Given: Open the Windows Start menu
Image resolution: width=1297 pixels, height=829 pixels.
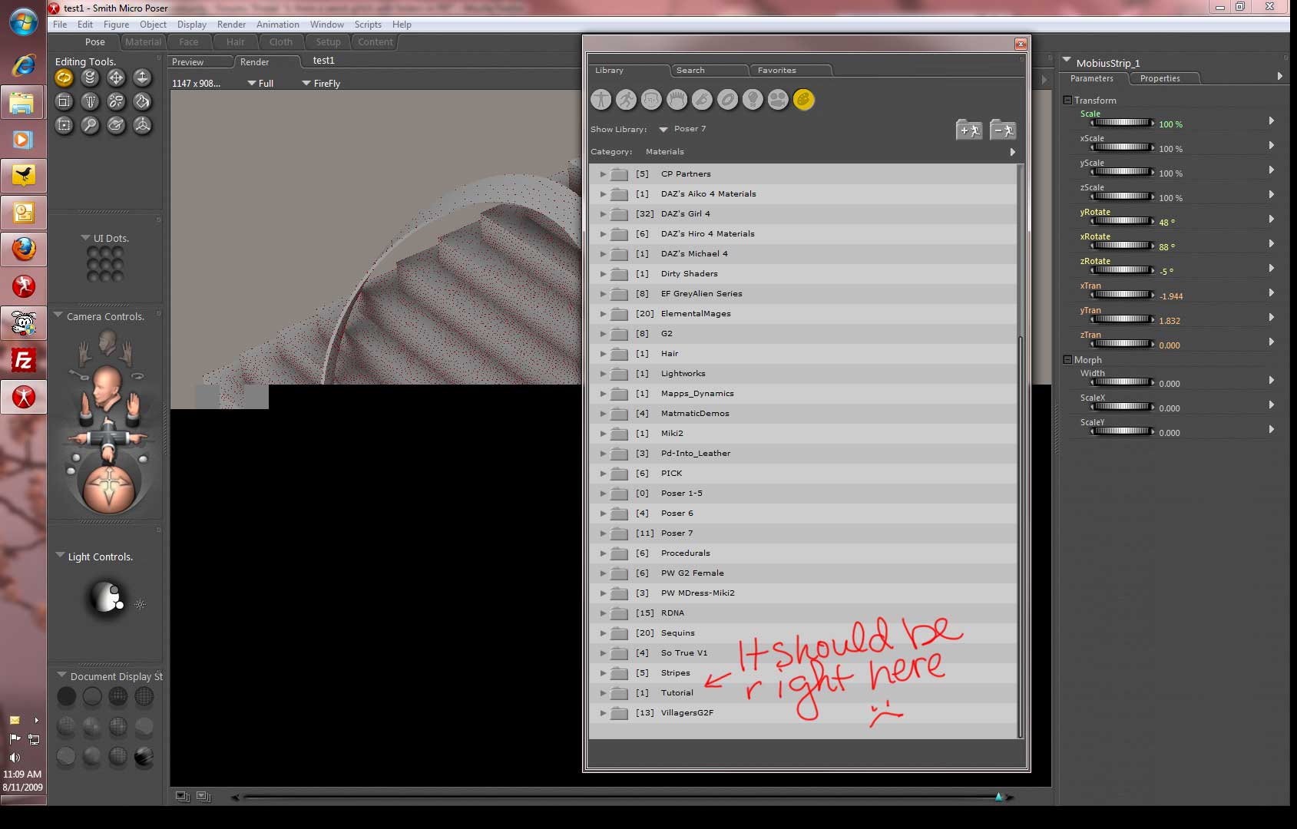Looking at the screenshot, I should tap(23, 21).
